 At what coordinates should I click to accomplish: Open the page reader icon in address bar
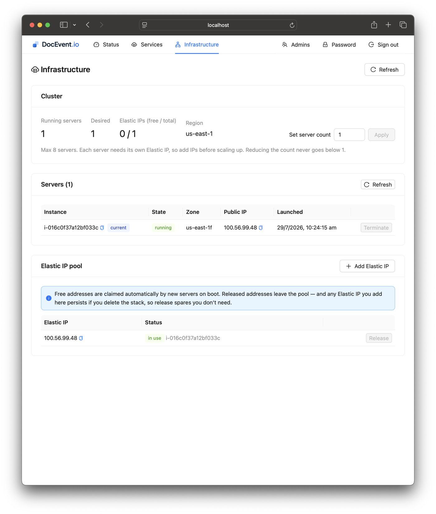(145, 25)
